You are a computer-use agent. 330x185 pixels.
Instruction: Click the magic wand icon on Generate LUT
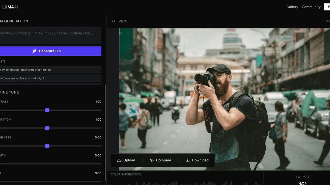tap(34, 51)
